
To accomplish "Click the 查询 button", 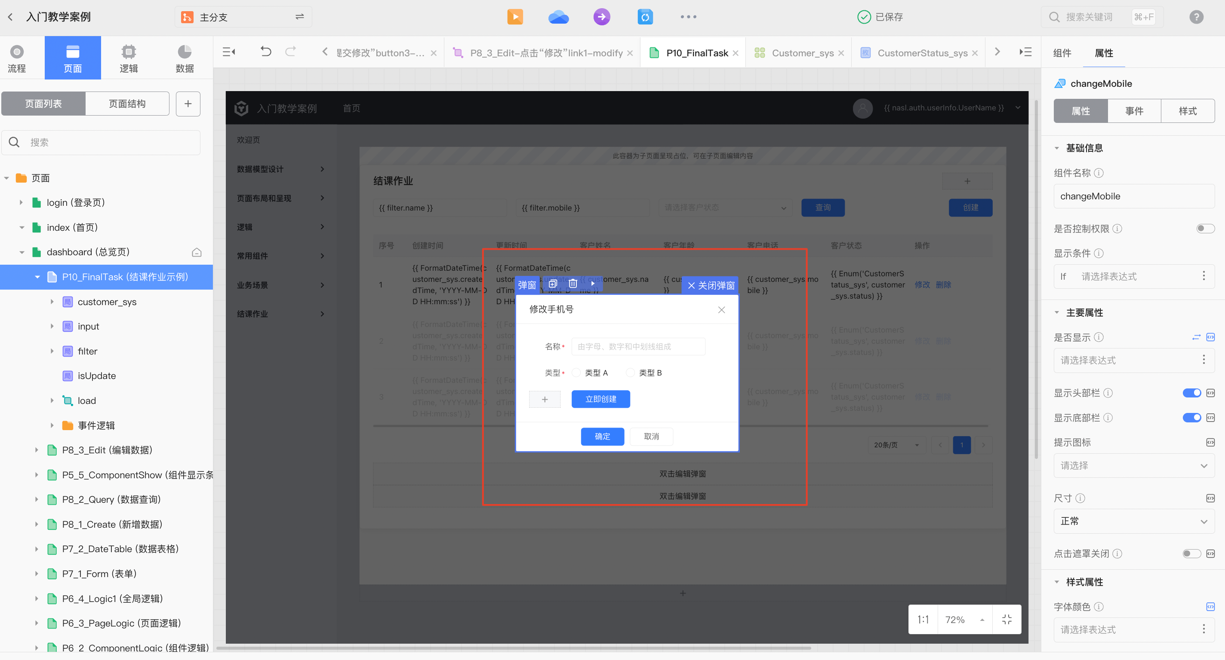I will pos(823,208).
